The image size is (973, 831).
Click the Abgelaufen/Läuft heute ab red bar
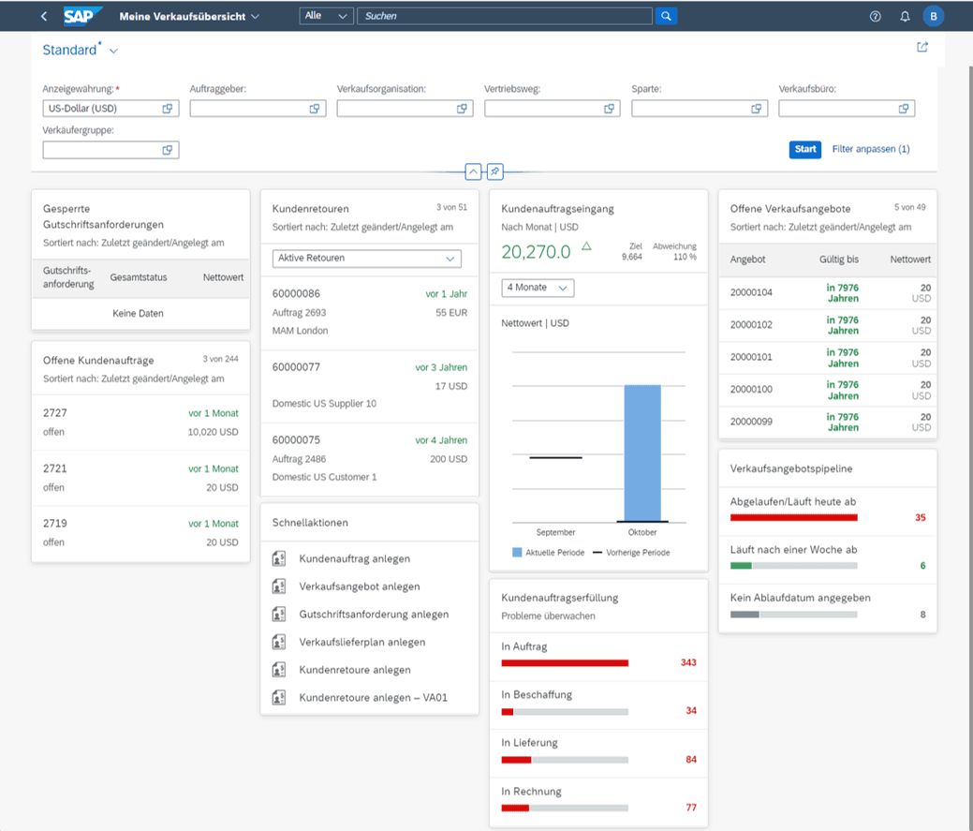click(x=794, y=517)
